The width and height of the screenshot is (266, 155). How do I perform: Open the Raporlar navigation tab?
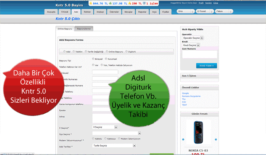142,12
